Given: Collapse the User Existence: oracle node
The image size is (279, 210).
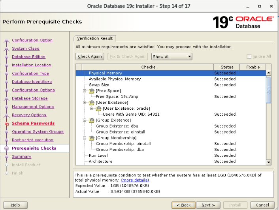Looking at the screenshot, I should click(92, 109).
